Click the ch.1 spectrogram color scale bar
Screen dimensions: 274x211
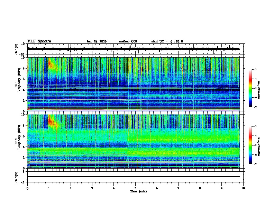[250, 88]
